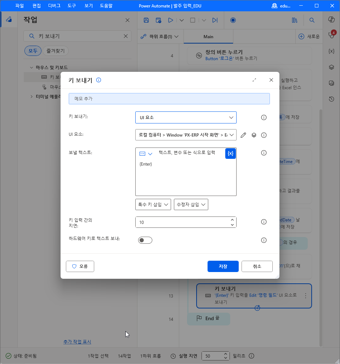This screenshot has height=364, width=340.
Task: Open the 편집 menu
Action: [36, 6]
